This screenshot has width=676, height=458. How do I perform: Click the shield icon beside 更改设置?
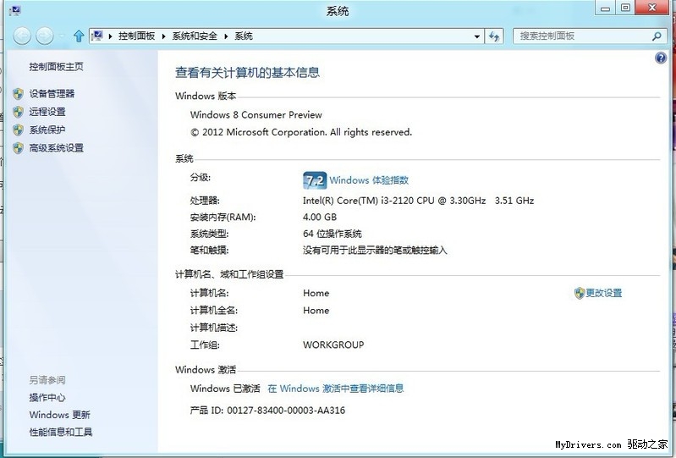580,293
